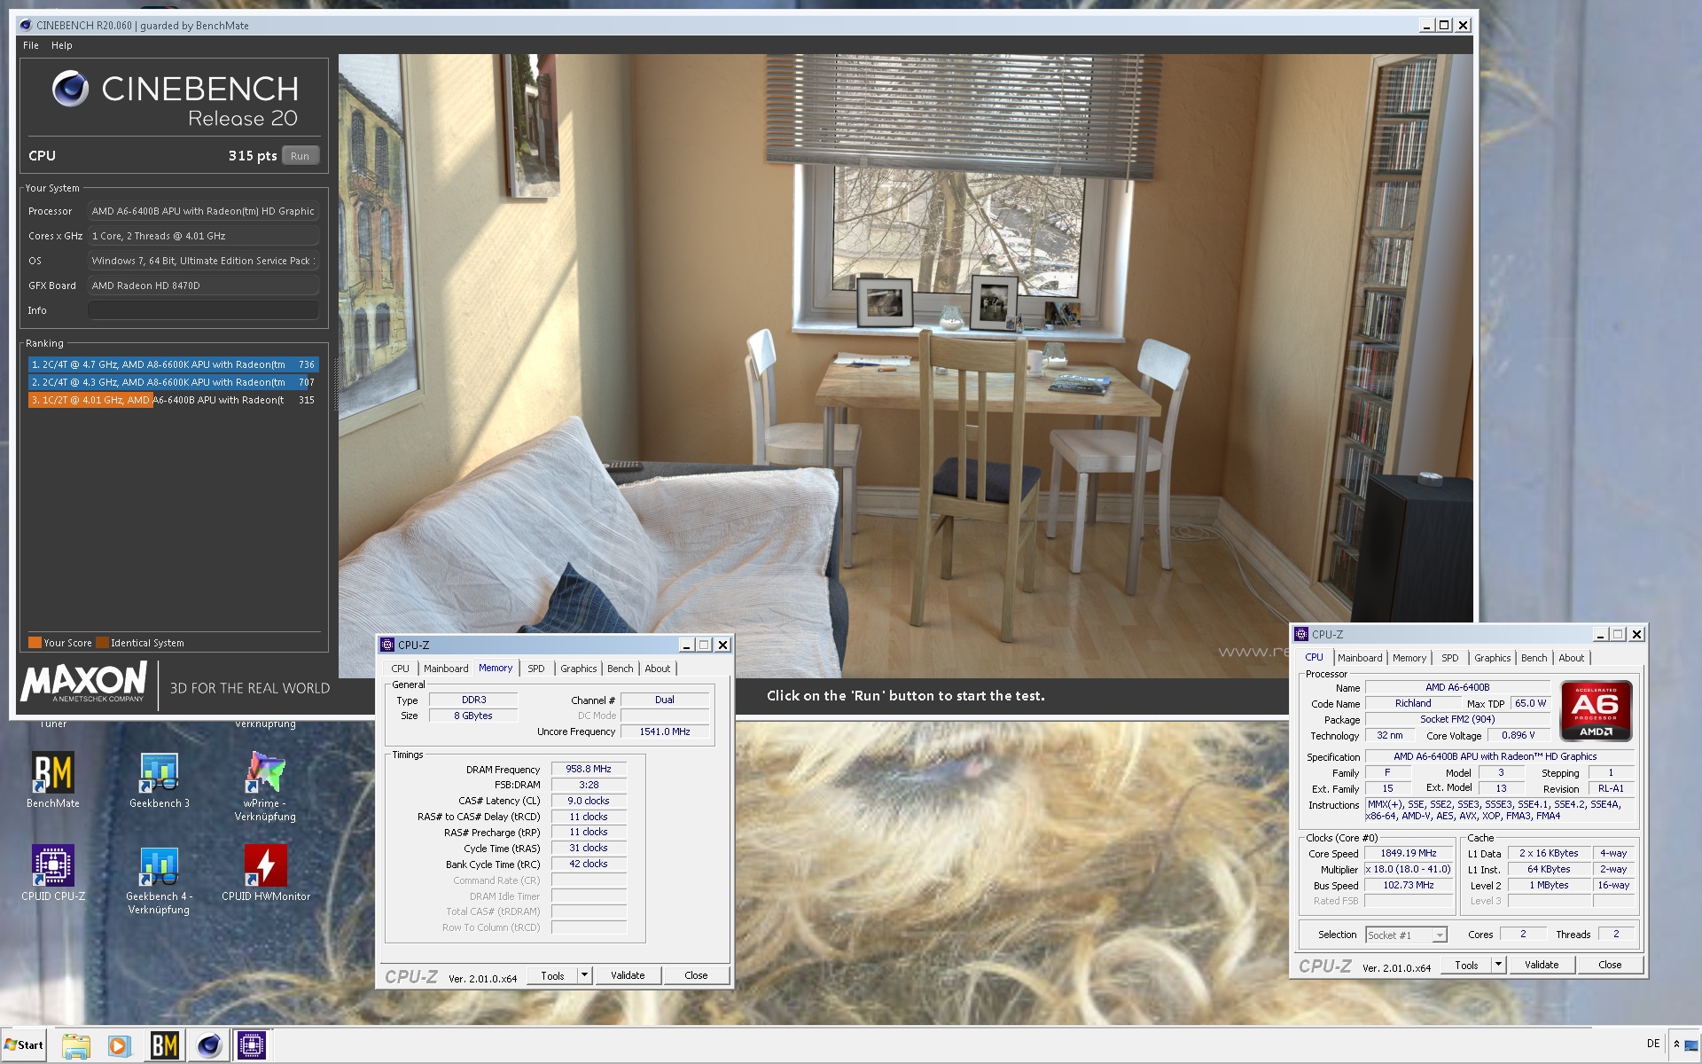
Task: Click Close button in CPU-Z Memory window
Action: (x=696, y=975)
